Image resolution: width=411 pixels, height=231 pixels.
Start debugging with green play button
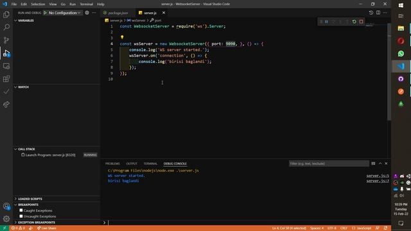coord(45,13)
